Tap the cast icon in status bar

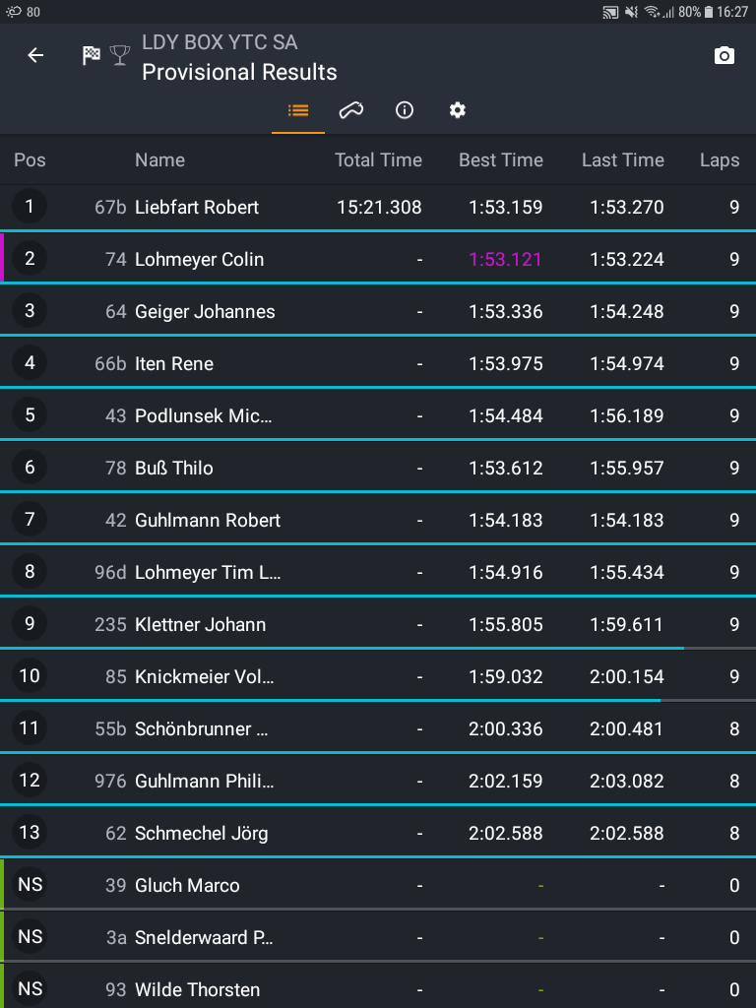610,12
